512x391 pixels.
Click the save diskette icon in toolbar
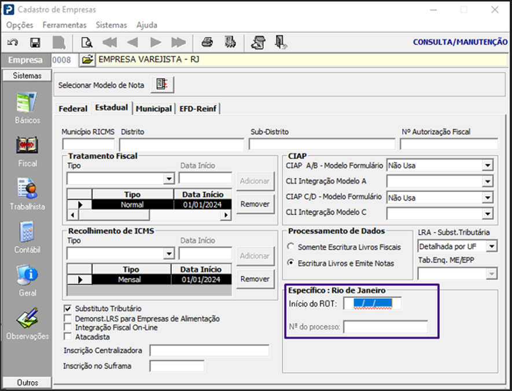coord(35,42)
